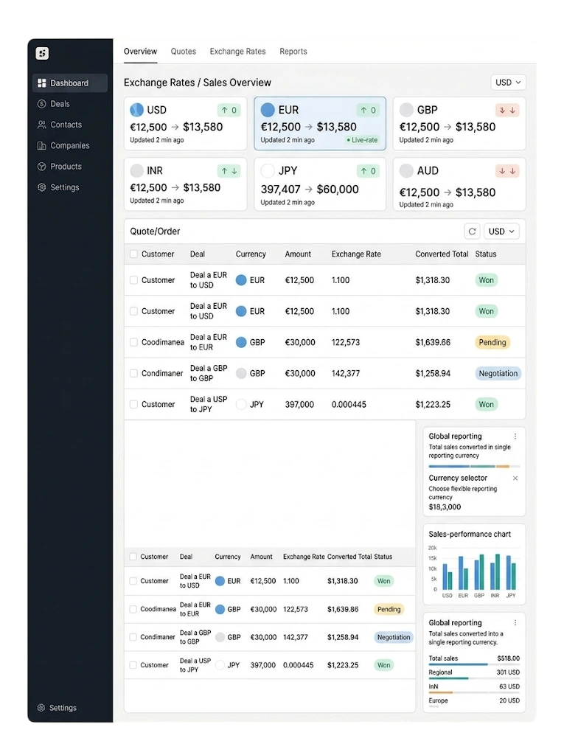Check lower table JPY Customer row

click(x=133, y=665)
